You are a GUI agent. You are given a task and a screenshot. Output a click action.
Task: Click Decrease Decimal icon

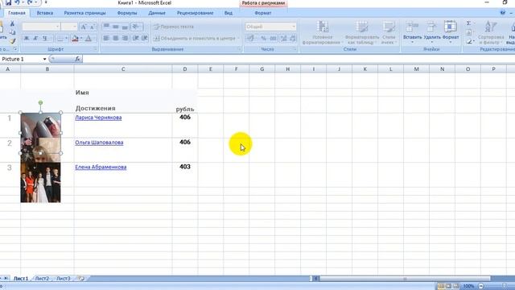[x=293, y=39]
